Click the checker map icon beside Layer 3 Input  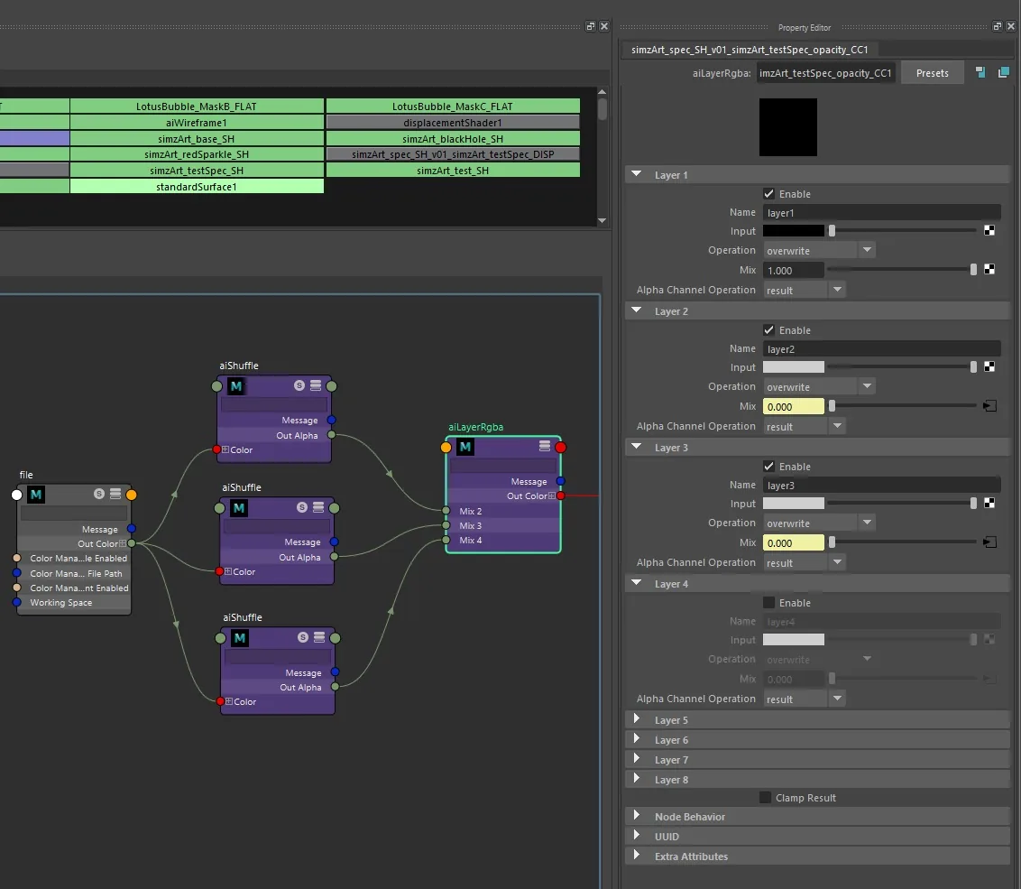coord(989,503)
